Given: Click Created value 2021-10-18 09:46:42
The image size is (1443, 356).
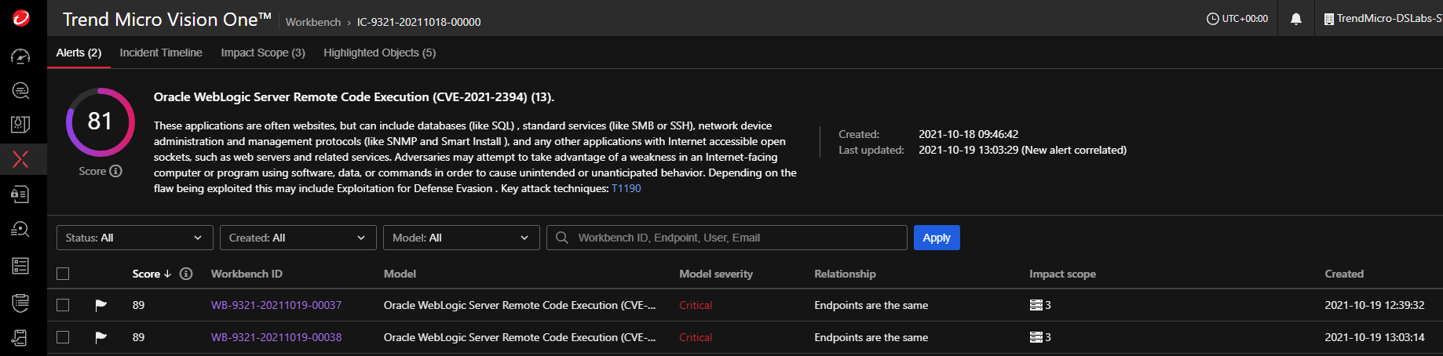Looking at the screenshot, I should tap(968, 134).
